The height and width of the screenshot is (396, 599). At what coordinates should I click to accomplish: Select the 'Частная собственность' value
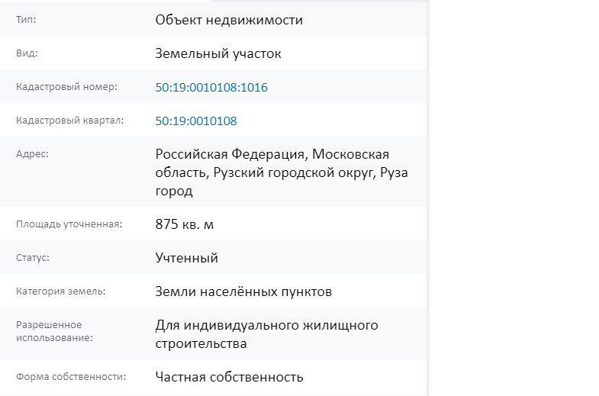229,377
